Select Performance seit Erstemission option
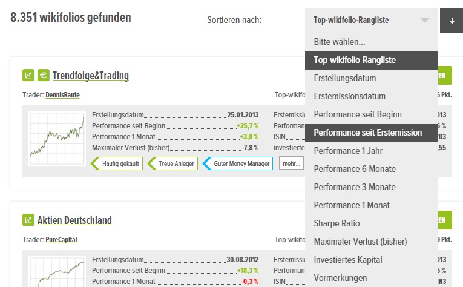This screenshot has width=463, height=287. click(368, 133)
